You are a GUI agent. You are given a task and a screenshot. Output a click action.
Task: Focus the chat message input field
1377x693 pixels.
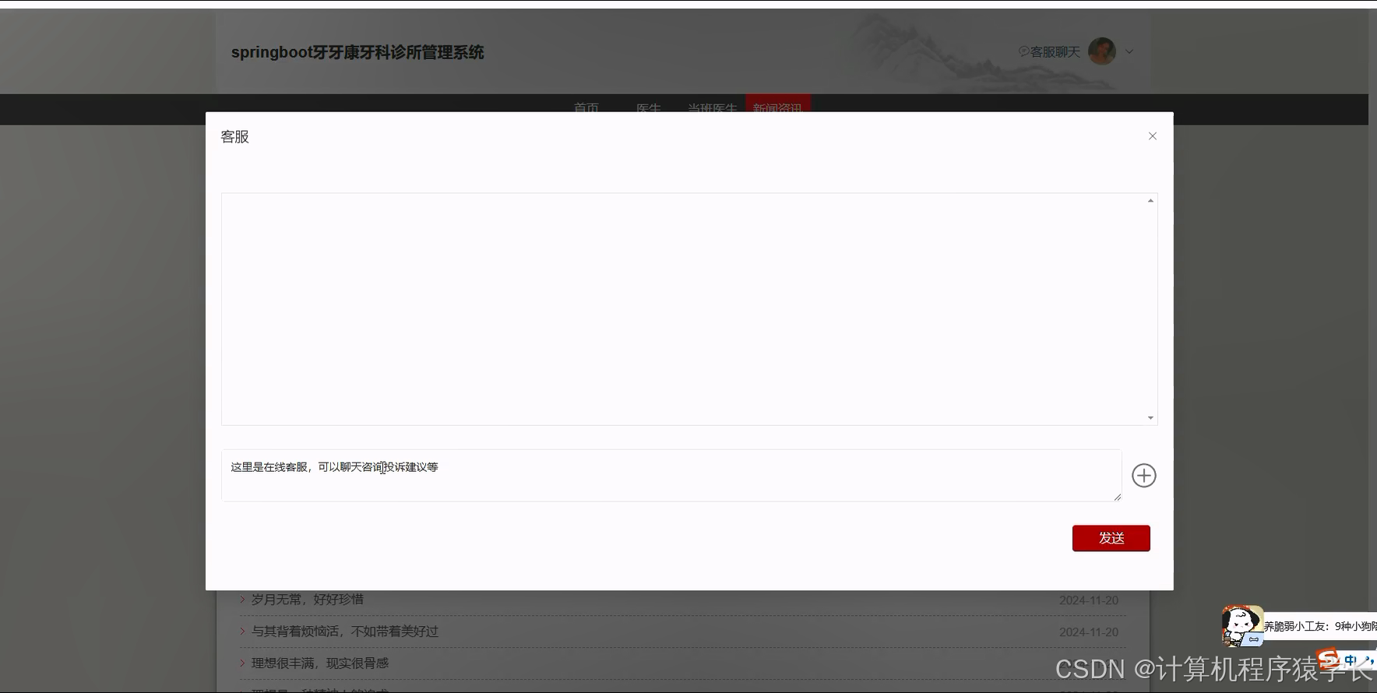point(671,475)
